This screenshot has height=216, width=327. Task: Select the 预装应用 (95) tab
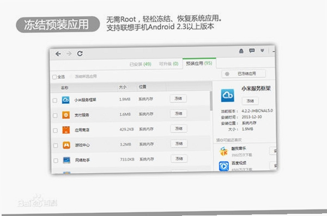(x=199, y=63)
